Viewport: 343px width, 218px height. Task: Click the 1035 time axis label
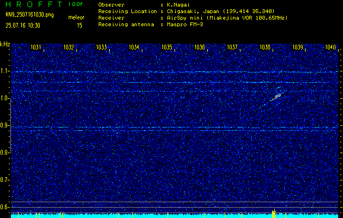[x=167, y=47]
